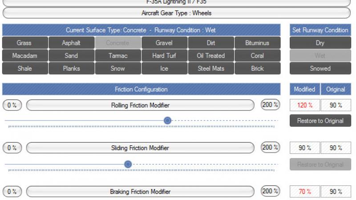Set surface type to Ice
This screenshot has width=356, height=200.
coord(164,68)
